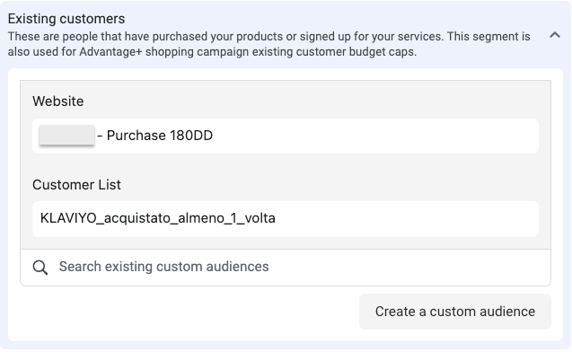572x352 pixels.
Task: Click the blurred name before Purchase 180DD
Action: click(66, 136)
